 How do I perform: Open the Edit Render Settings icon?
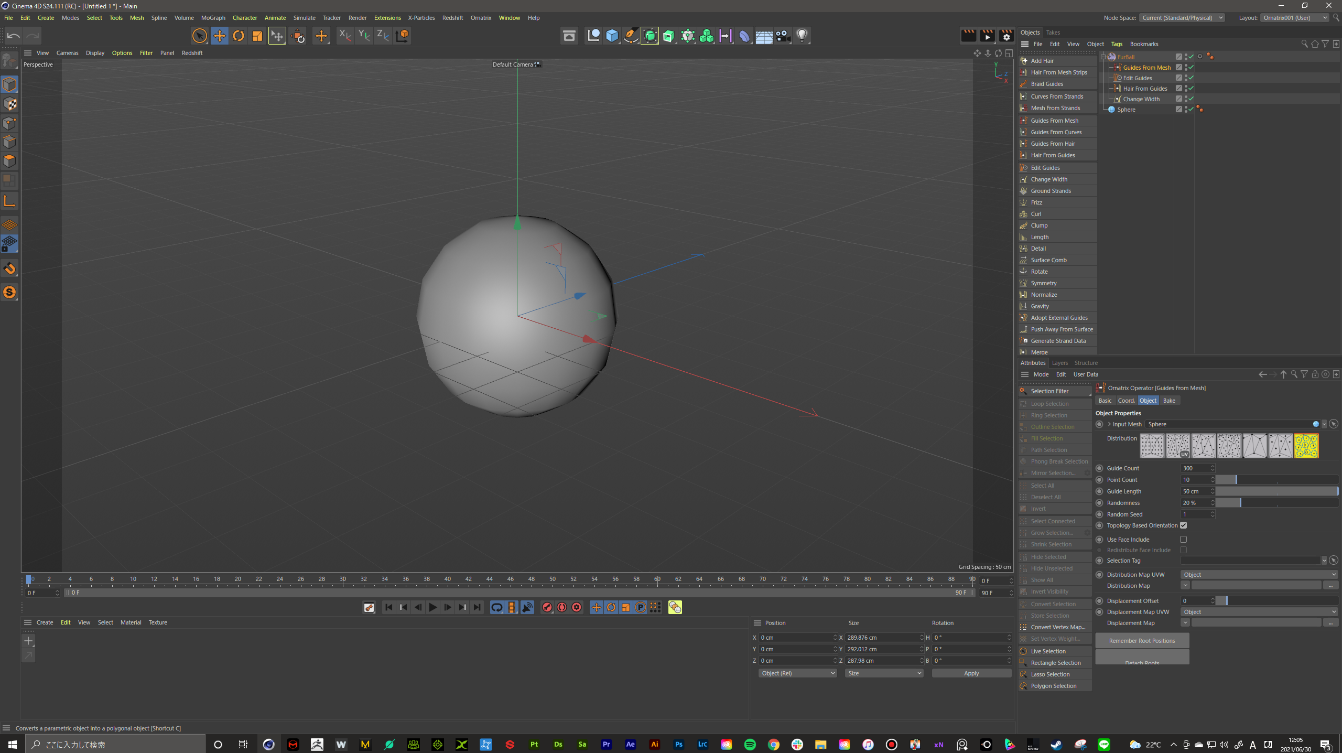[x=1006, y=36]
